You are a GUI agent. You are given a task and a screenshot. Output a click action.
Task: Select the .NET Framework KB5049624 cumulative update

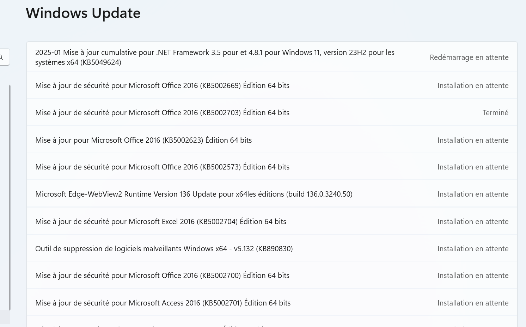pyautogui.click(x=215, y=57)
